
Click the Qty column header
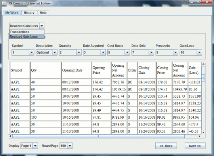[46, 70]
